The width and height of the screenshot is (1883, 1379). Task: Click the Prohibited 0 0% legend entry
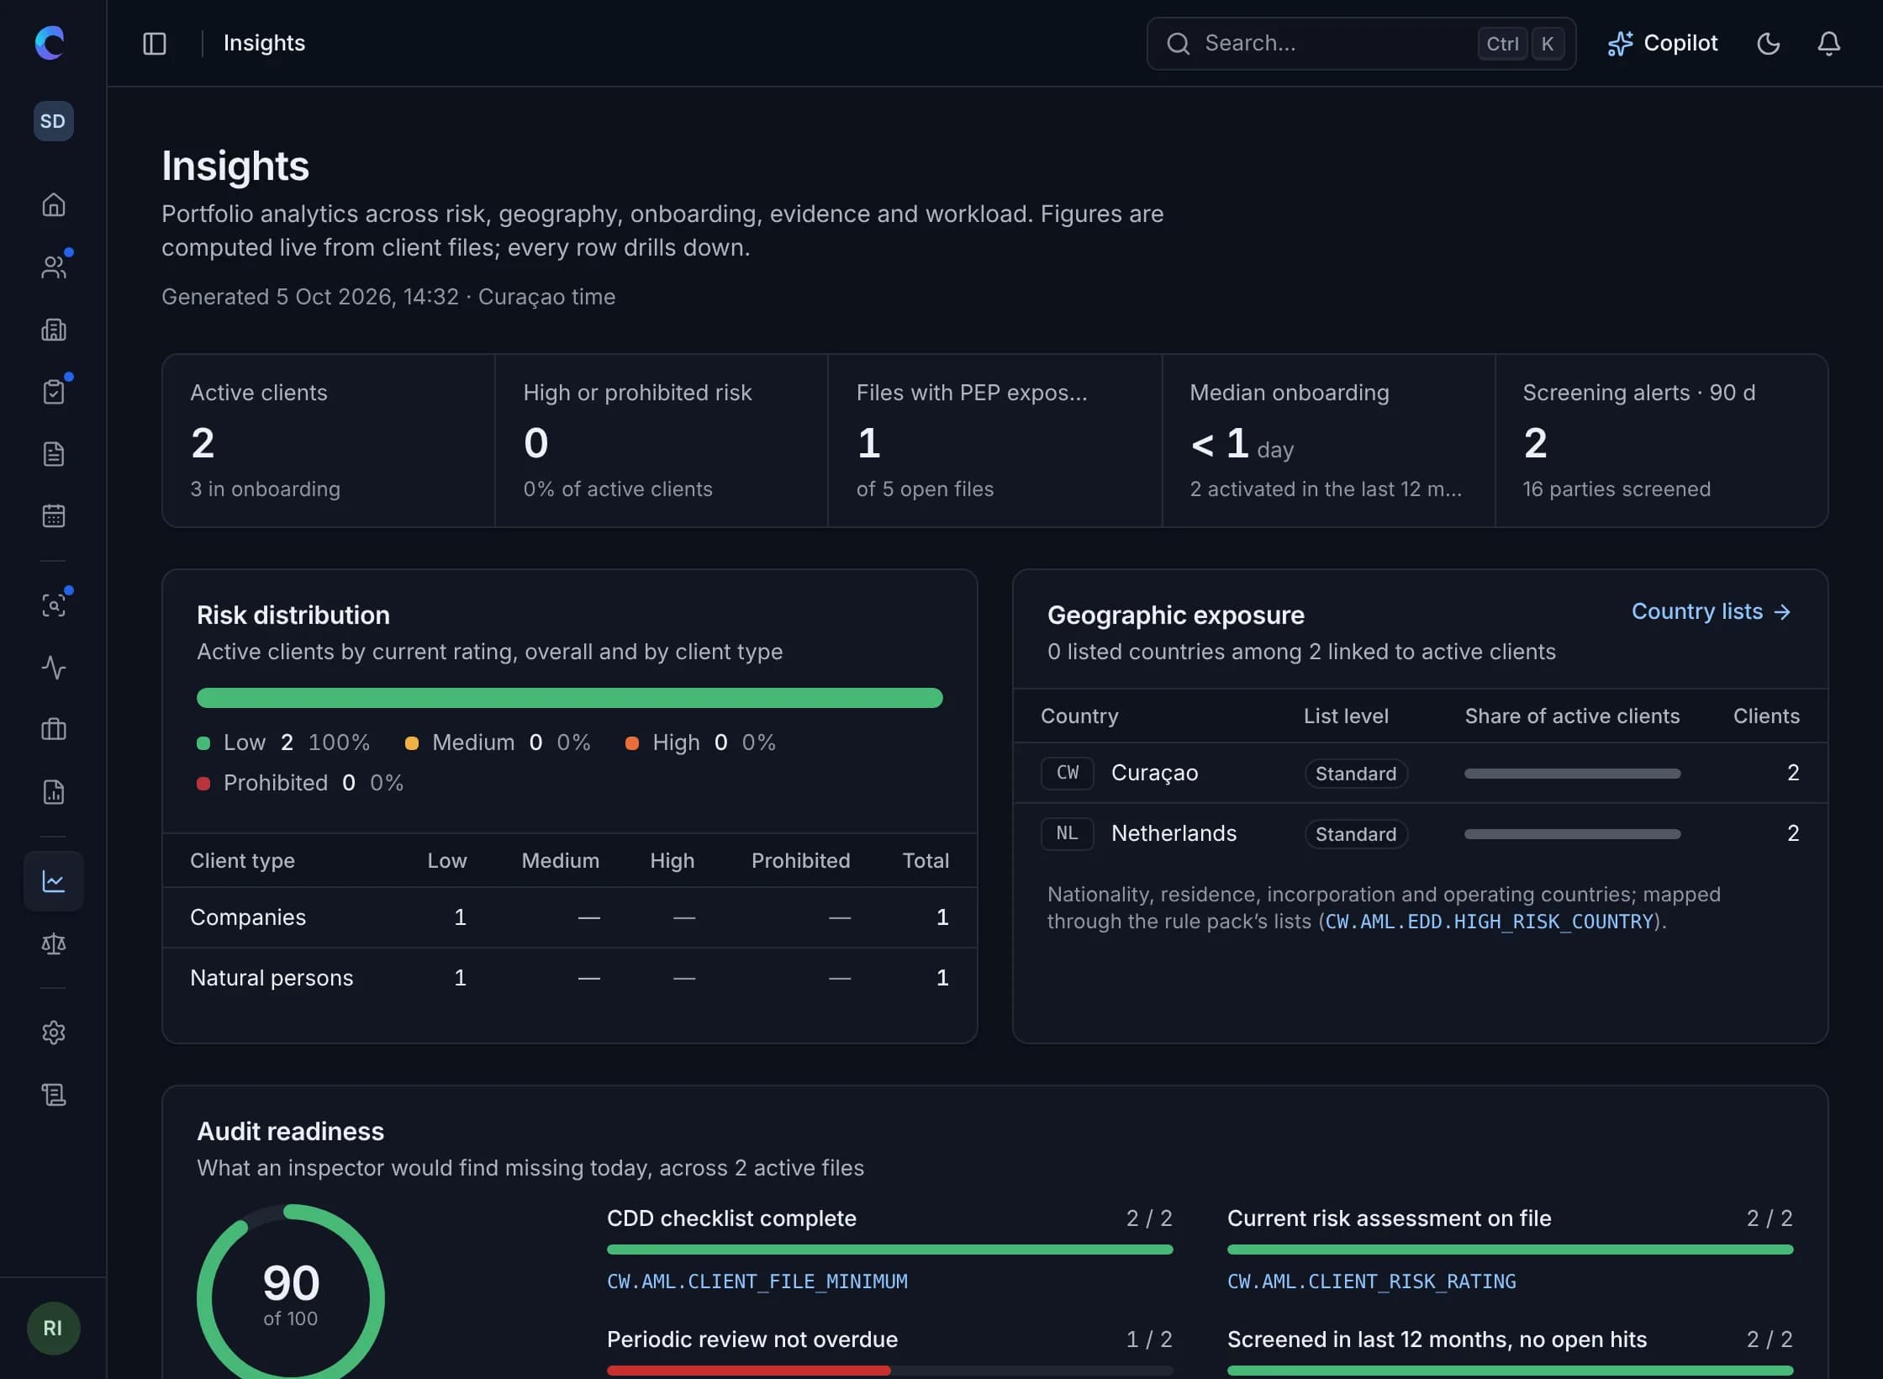(300, 783)
